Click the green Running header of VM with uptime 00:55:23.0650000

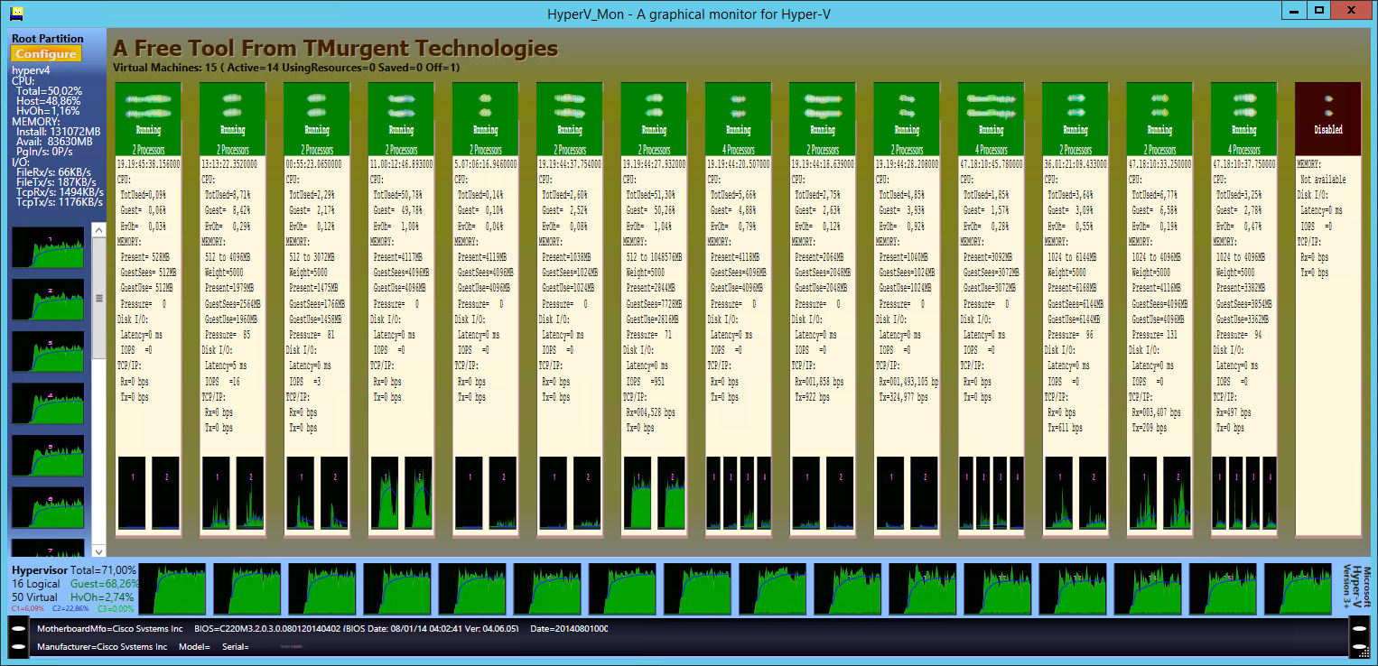point(316,119)
